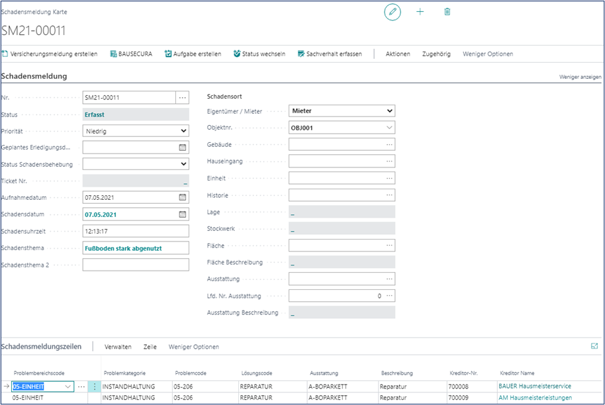Screen dimensions: 605x405
Task: Open the Objektnr. dropdown list
Action: tap(389, 128)
